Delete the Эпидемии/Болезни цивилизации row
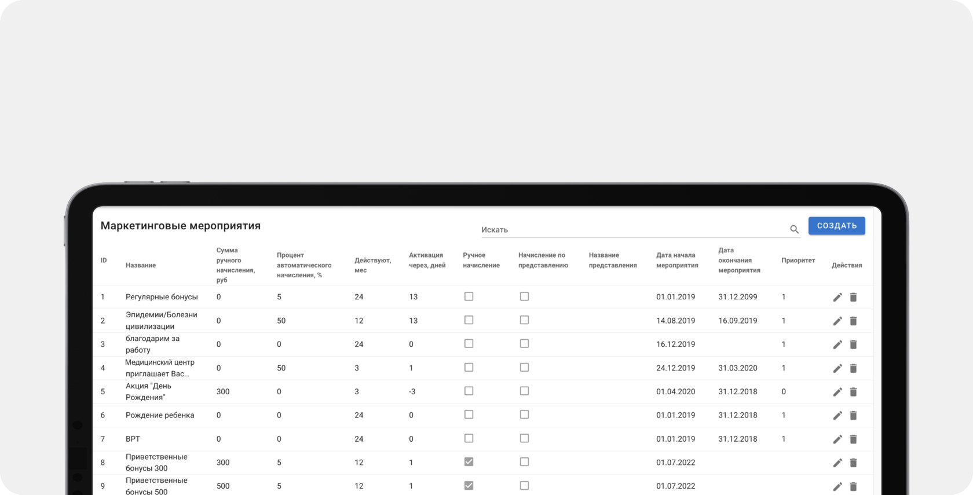The width and height of the screenshot is (973, 495). 853,321
